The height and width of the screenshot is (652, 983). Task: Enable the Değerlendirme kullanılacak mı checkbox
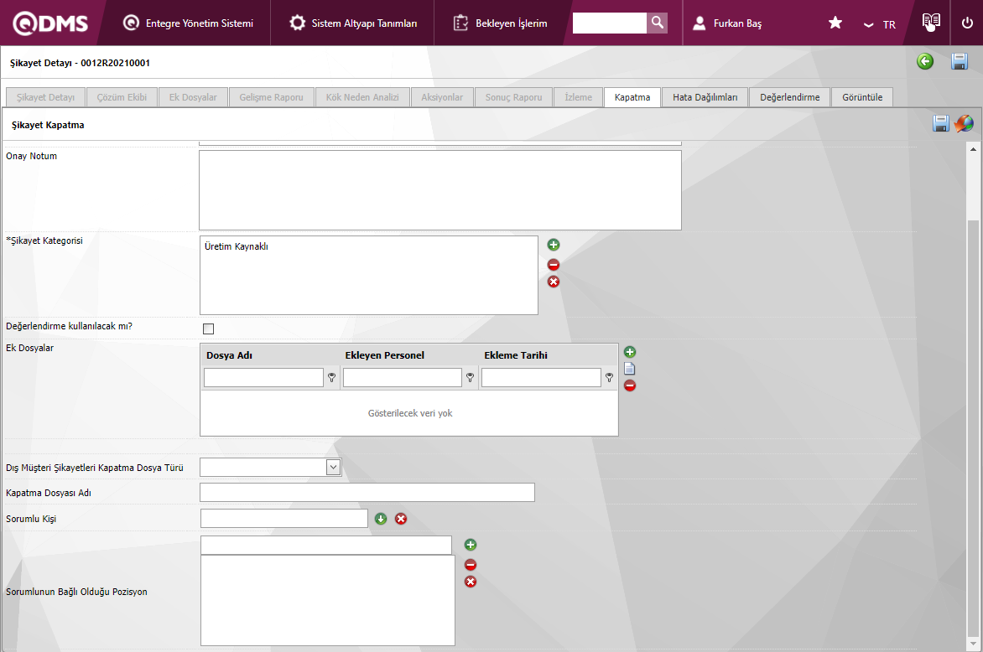[x=208, y=329]
